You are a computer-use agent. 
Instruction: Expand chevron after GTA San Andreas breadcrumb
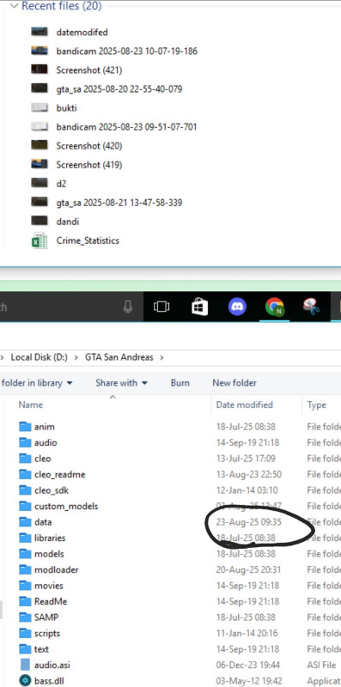coord(162,357)
